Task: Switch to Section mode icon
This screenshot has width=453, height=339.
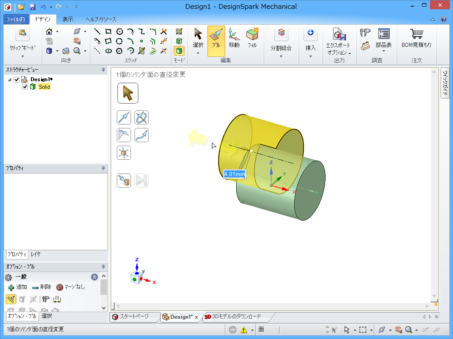Action: click(x=179, y=41)
